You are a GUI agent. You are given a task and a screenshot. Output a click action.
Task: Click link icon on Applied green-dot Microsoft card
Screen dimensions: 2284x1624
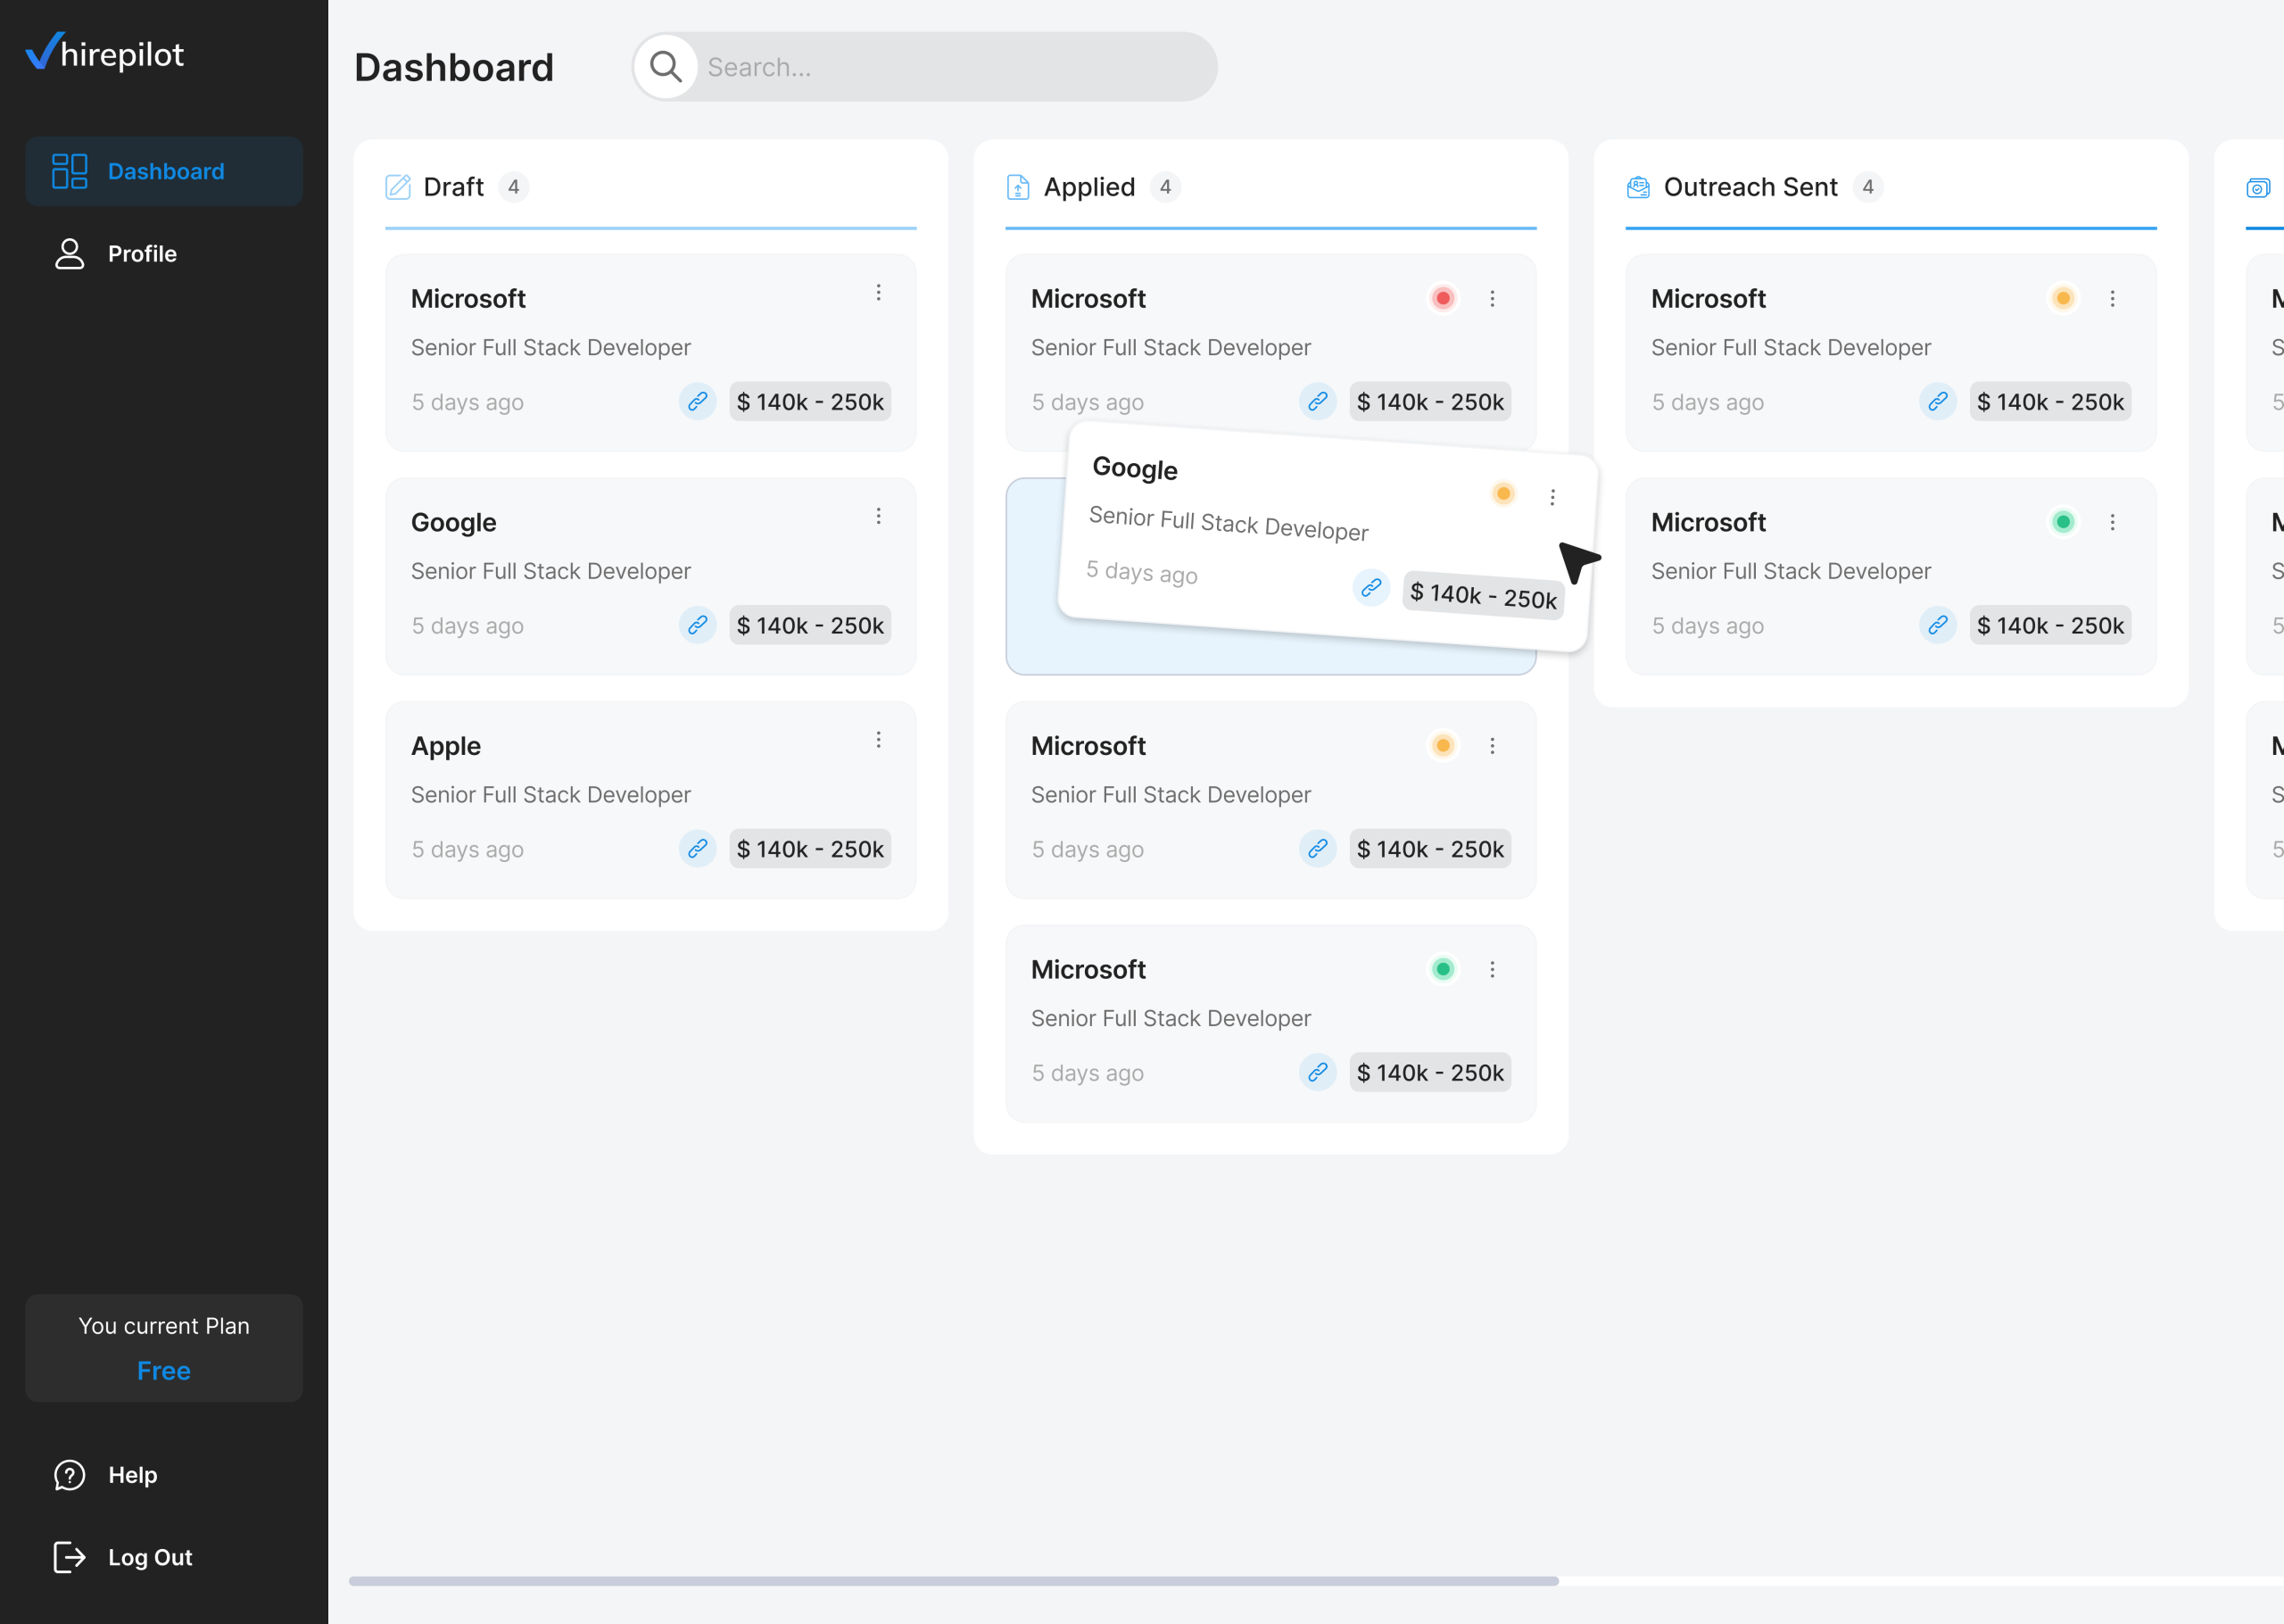[x=1318, y=1072]
